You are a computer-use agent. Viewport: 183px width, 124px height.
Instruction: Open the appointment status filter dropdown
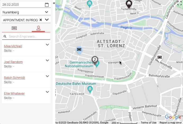[47, 20]
